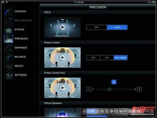
Task: Decrease Phase Control Plus with minus button
Action: 89,89
